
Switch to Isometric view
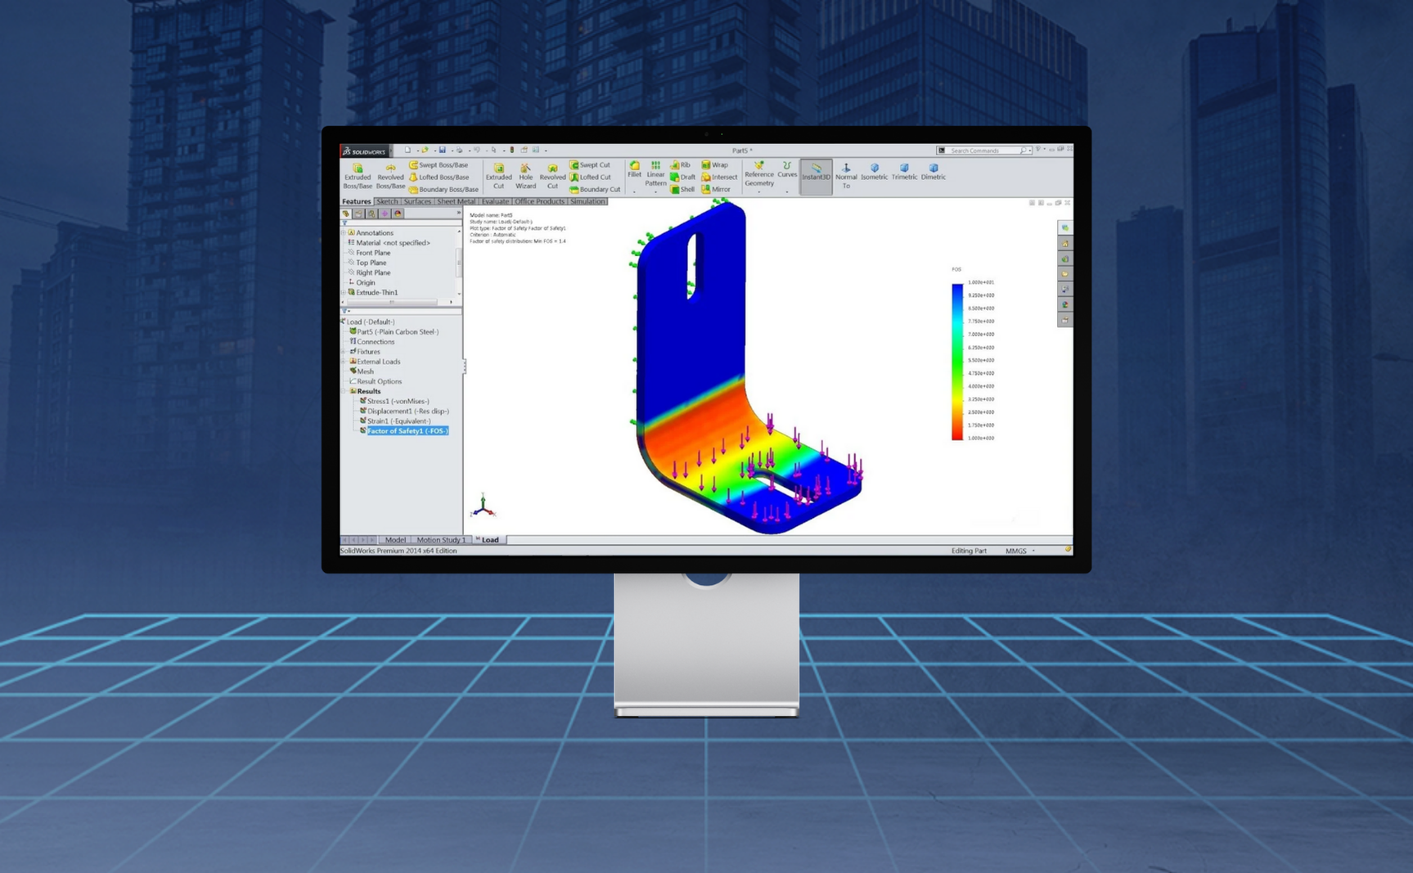[x=874, y=171]
